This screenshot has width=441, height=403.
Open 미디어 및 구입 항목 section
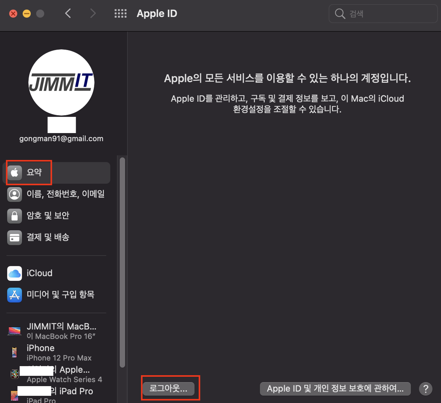(x=57, y=295)
